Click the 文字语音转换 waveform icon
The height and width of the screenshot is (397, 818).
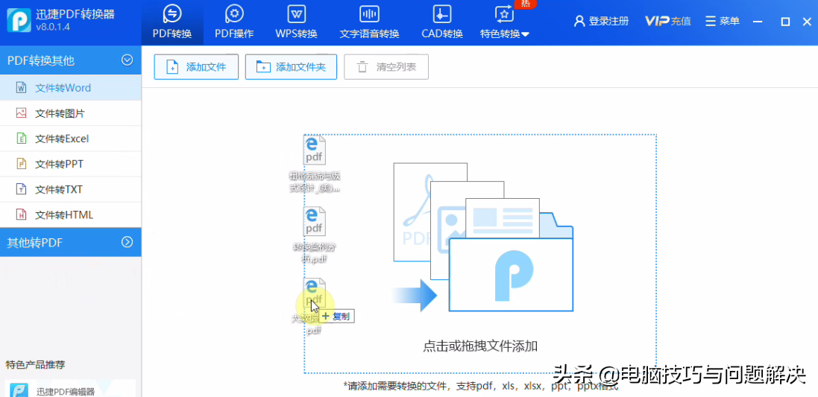click(369, 13)
